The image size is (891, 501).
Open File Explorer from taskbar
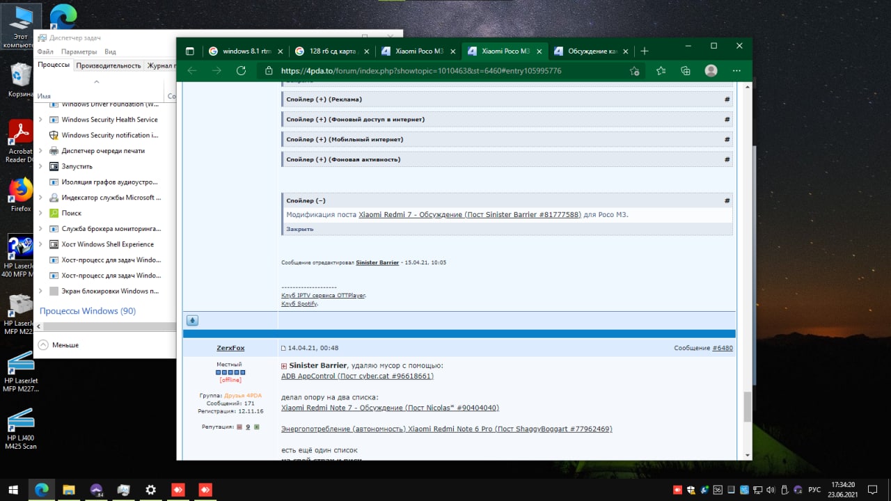[x=68, y=489]
